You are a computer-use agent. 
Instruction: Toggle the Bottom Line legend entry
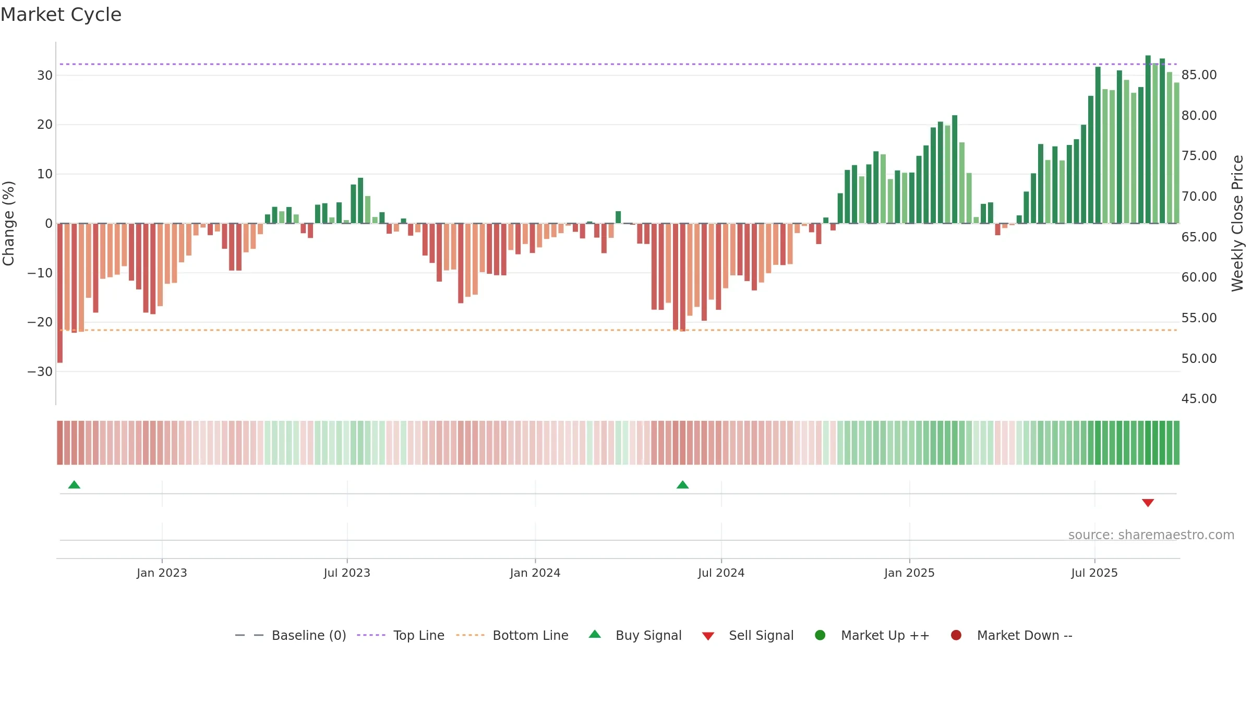[x=512, y=635]
